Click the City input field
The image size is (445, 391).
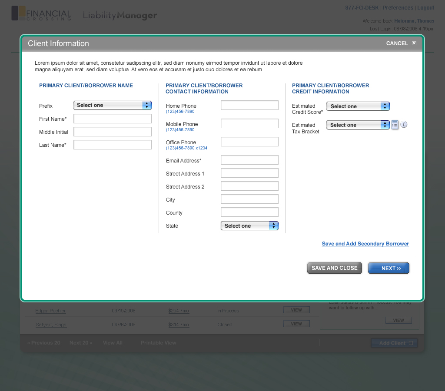point(249,199)
